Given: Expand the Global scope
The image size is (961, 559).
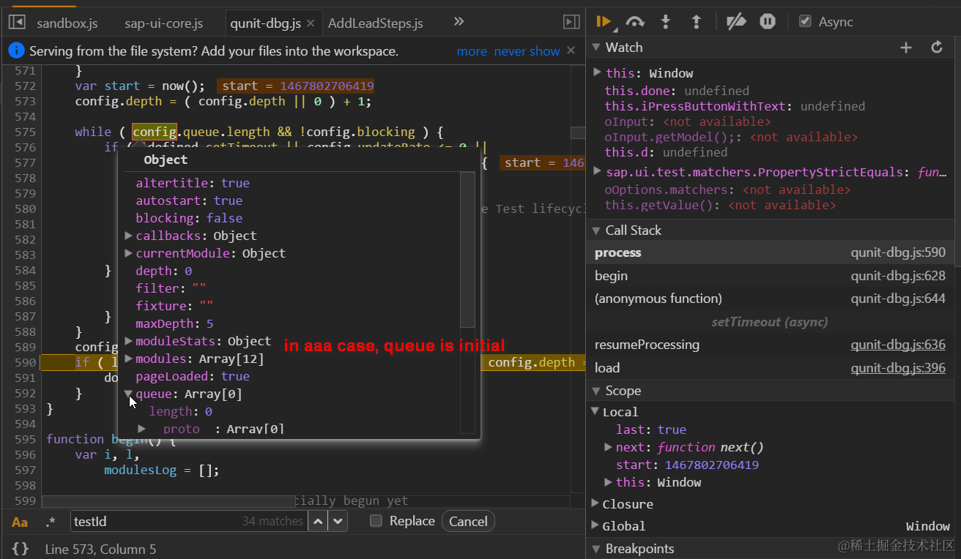Looking at the screenshot, I should [x=595, y=525].
